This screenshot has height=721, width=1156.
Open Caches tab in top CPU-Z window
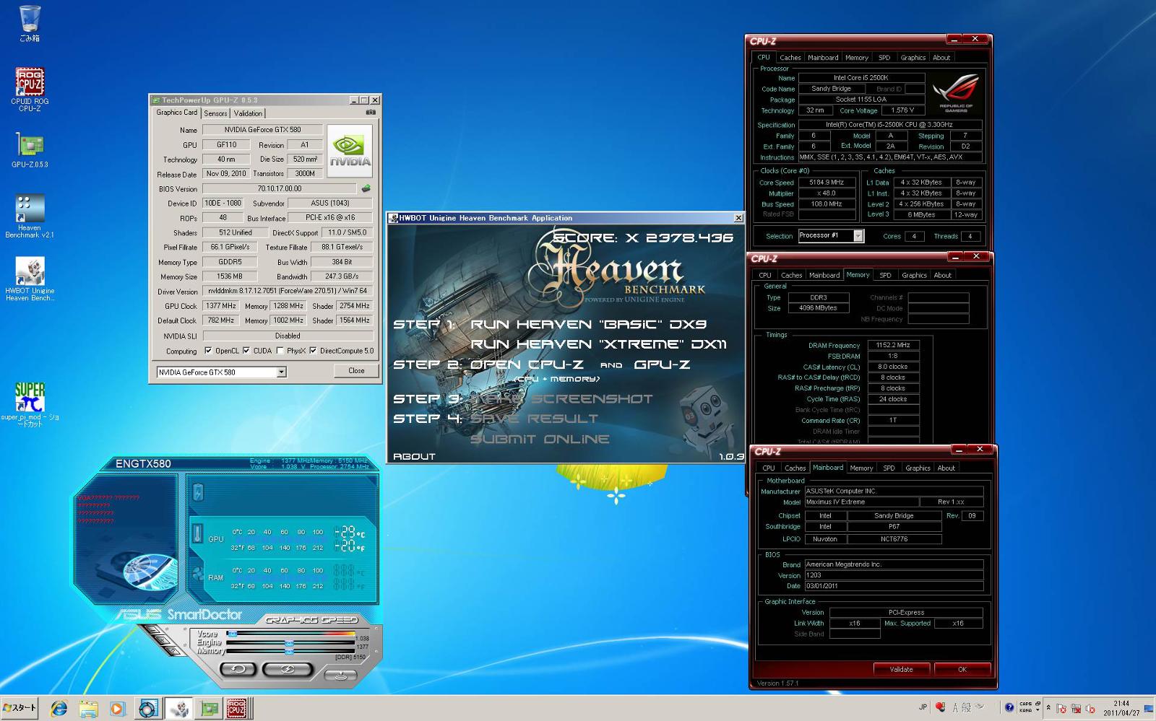[790, 58]
